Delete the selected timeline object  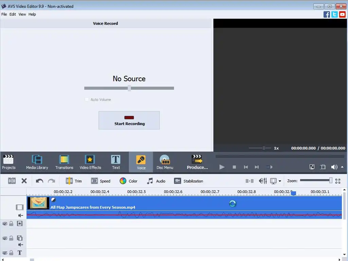coord(24,181)
